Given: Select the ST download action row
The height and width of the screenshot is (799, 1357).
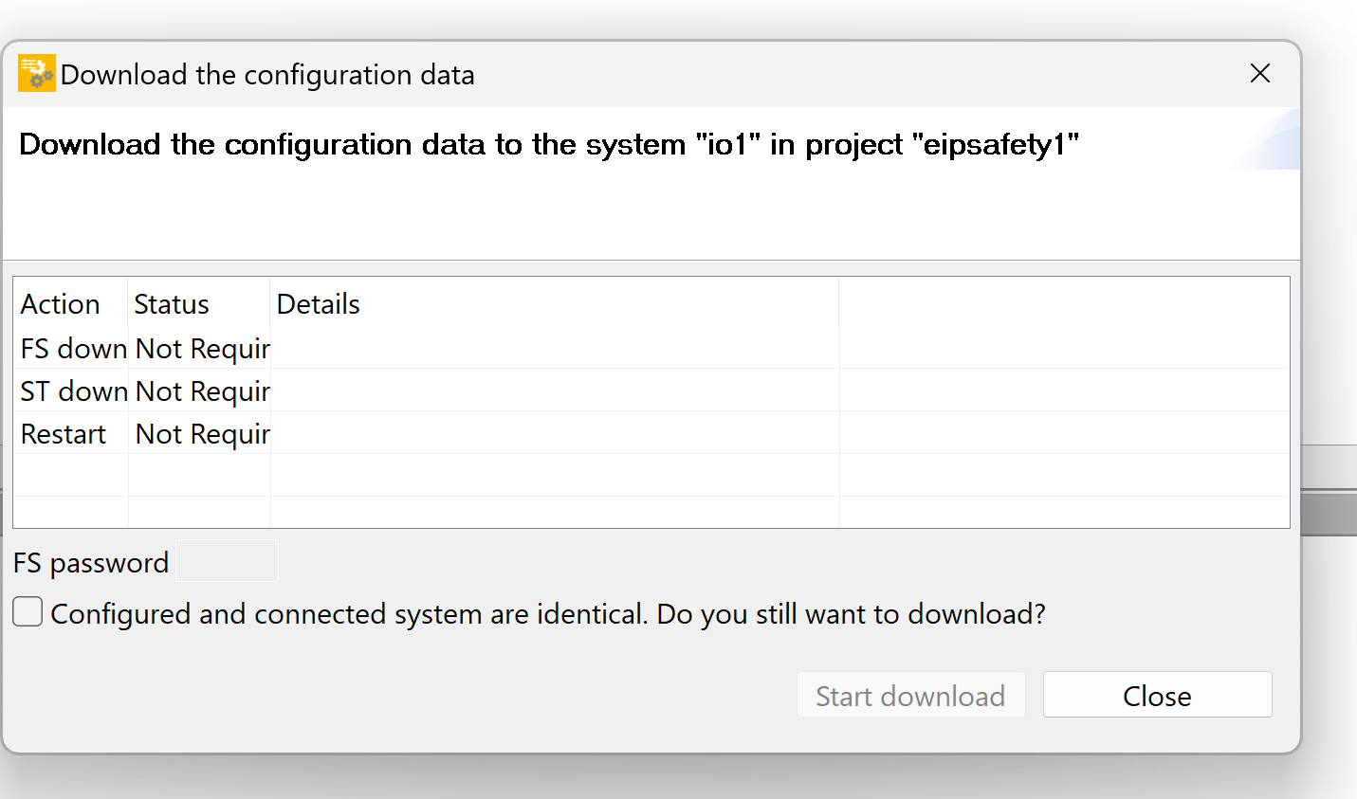Looking at the screenshot, I should tap(651, 390).
